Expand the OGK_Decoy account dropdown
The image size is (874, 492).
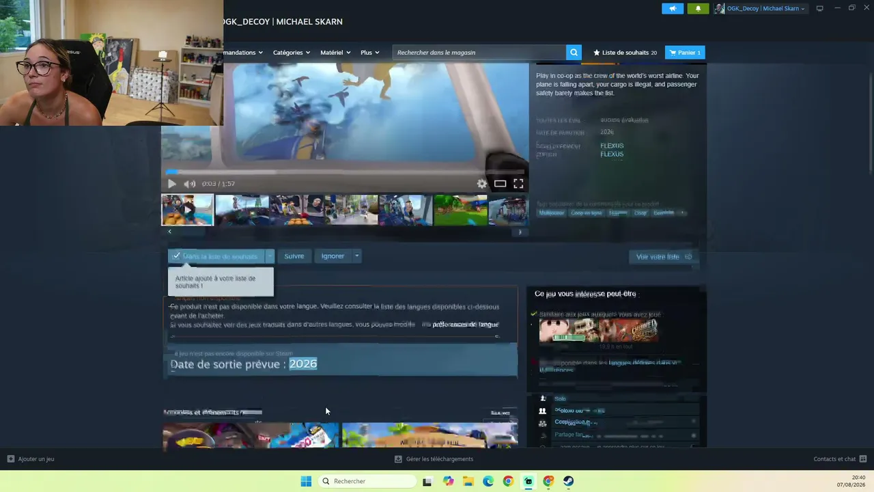tap(803, 9)
